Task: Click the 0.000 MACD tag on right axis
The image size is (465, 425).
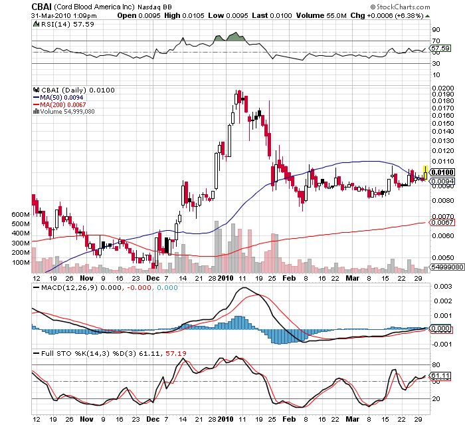Action: [440, 328]
